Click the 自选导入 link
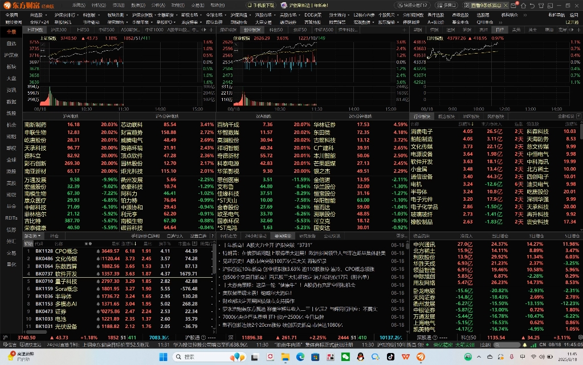The width and height of the screenshot is (583, 365). coord(175,236)
